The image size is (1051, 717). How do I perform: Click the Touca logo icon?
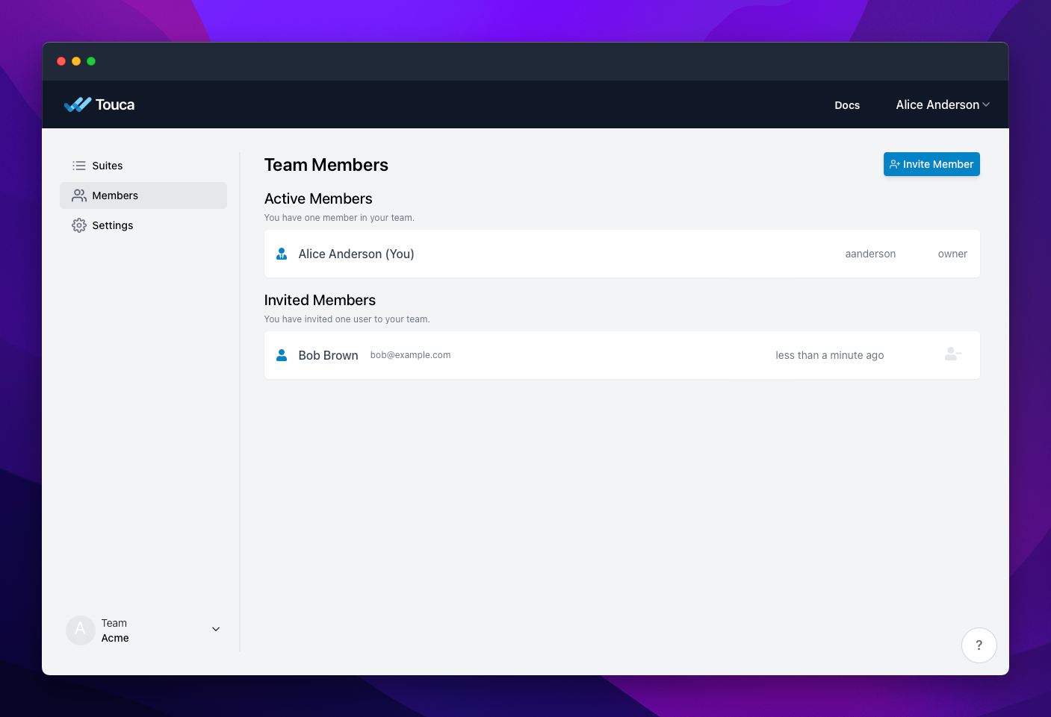[77, 104]
